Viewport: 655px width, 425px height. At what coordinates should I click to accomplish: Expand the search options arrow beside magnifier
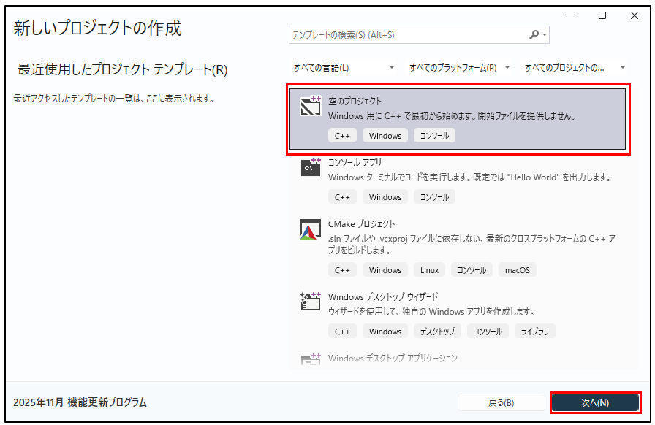point(545,35)
